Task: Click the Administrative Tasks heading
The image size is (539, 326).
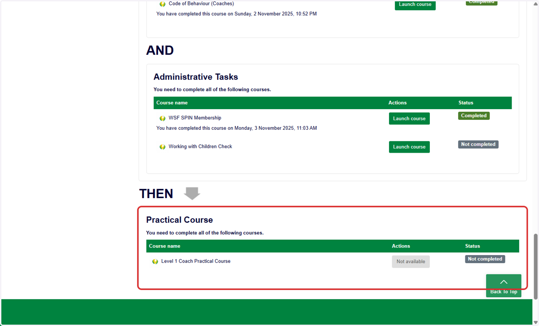Action: click(196, 77)
